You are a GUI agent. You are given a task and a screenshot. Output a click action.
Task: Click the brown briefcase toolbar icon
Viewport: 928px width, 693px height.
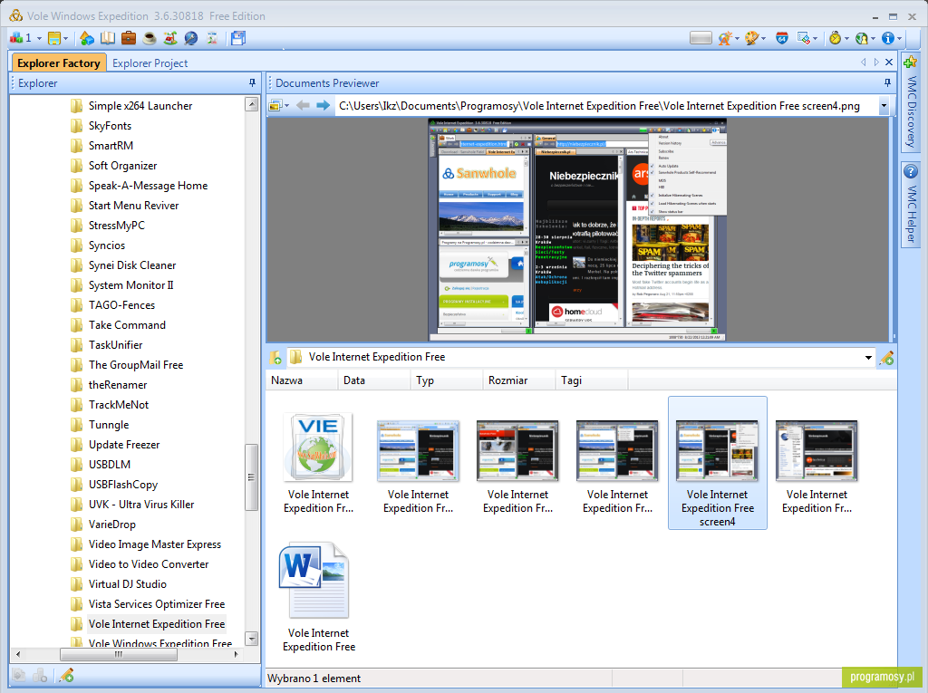pos(129,38)
